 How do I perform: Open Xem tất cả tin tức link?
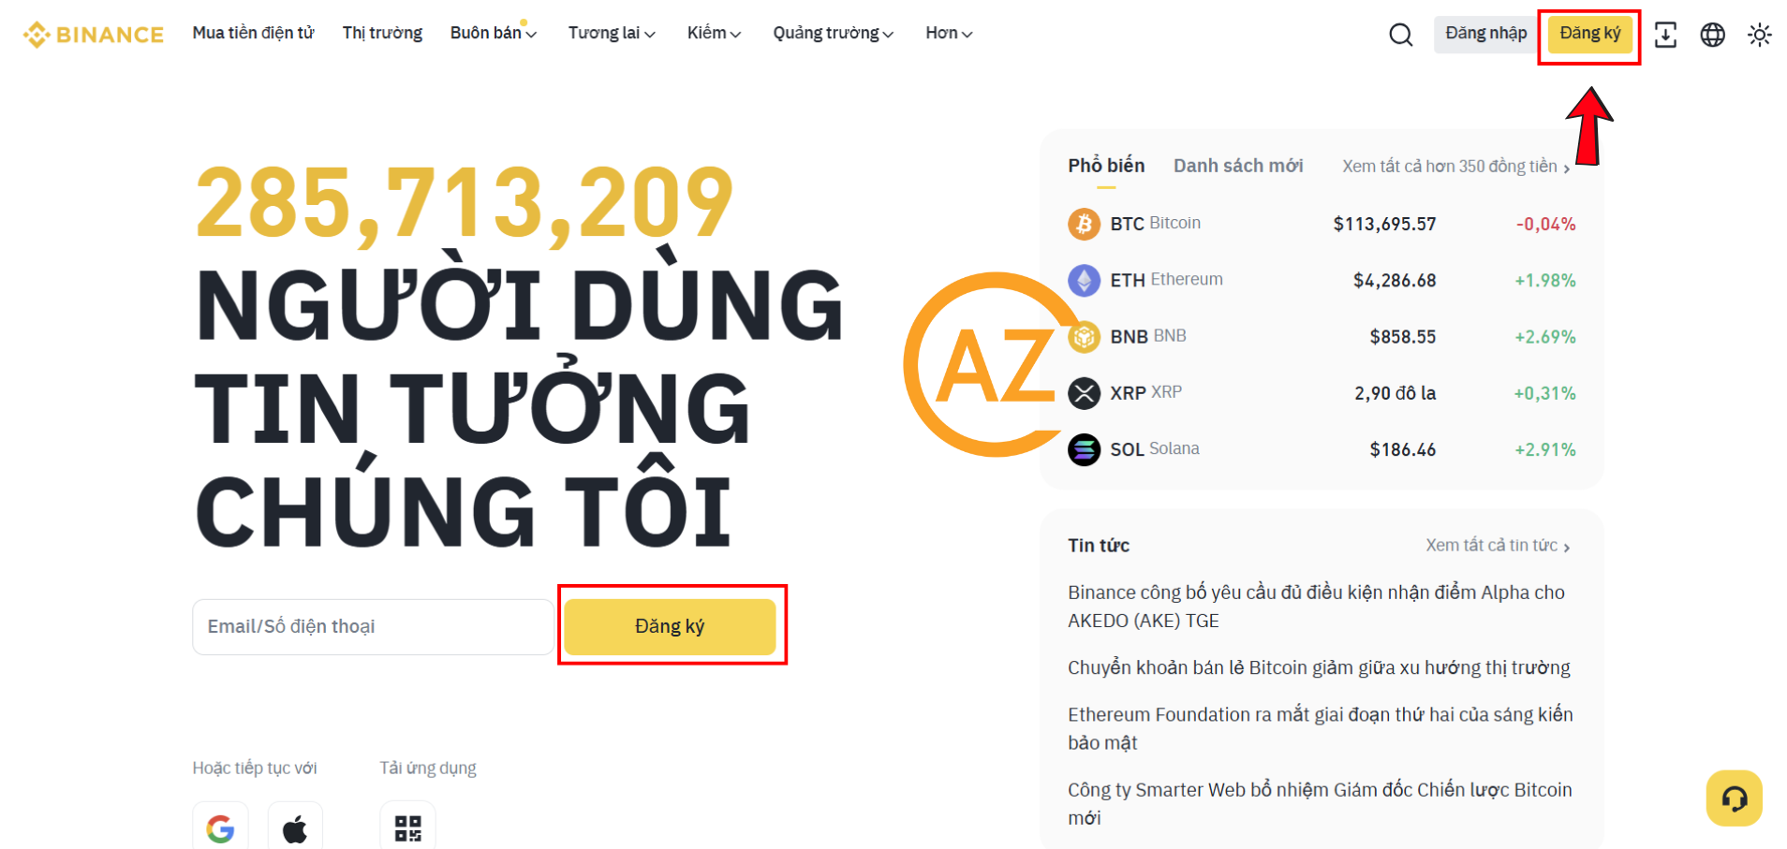pos(1498,546)
